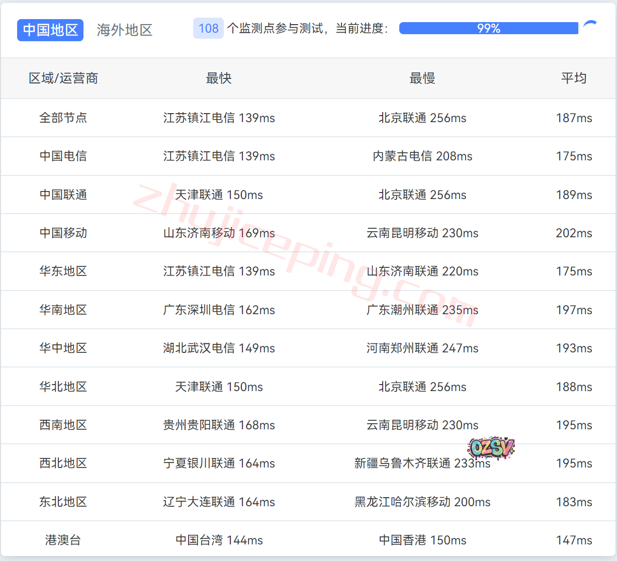The height and width of the screenshot is (561, 617).
Task: Switch to the 中国地区 tab
Action: tap(50, 30)
